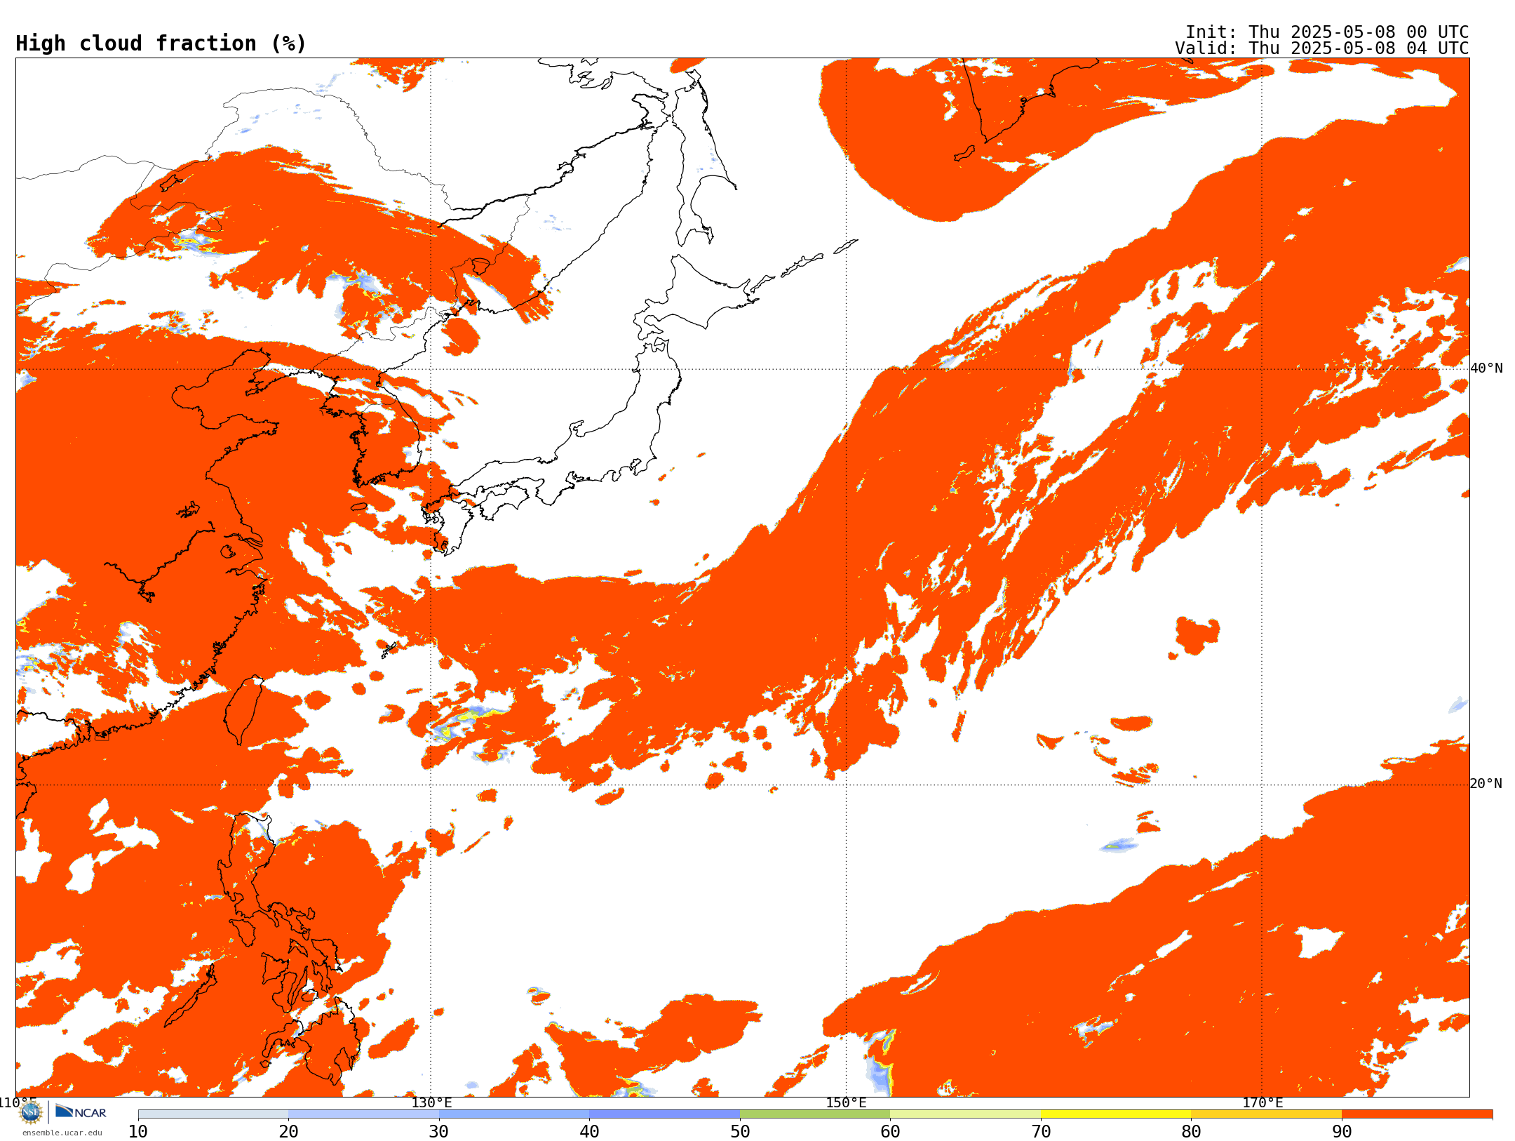Click the colorbar tick label '80'
Image resolution: width=1515 pixels, height=1141 pixels.
click(1191, 1132)
